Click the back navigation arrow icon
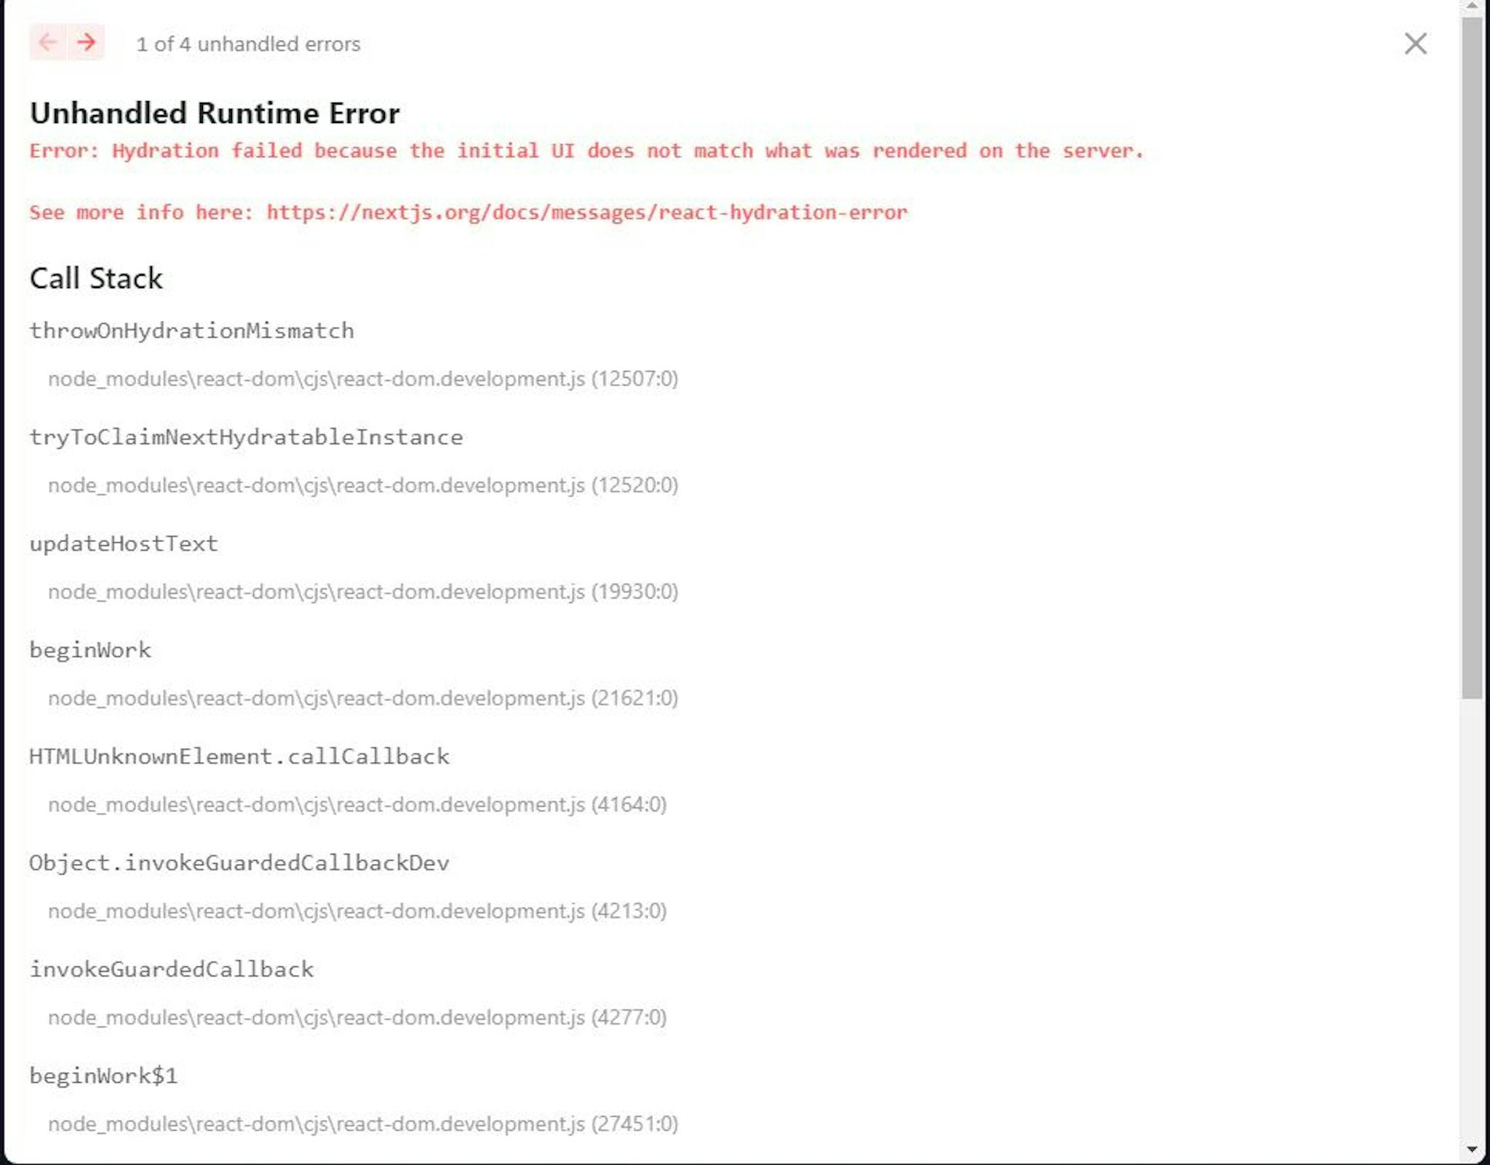 (48, 42)
